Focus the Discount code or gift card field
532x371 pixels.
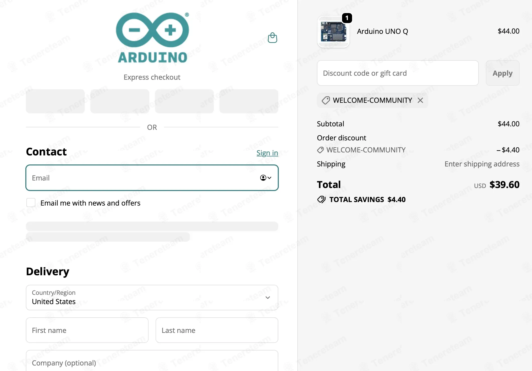click(x=398, y=73)
